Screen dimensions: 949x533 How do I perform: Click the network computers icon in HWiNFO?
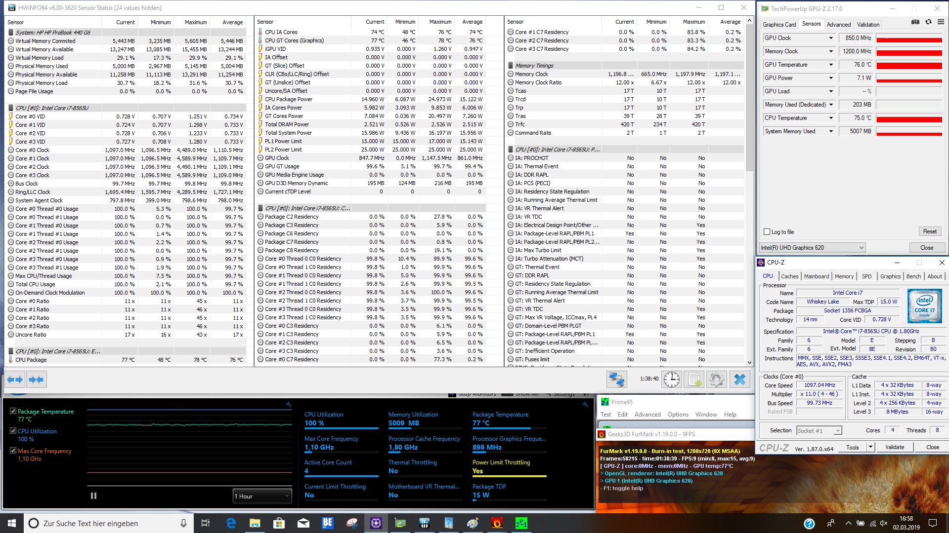tap(616, 379)
